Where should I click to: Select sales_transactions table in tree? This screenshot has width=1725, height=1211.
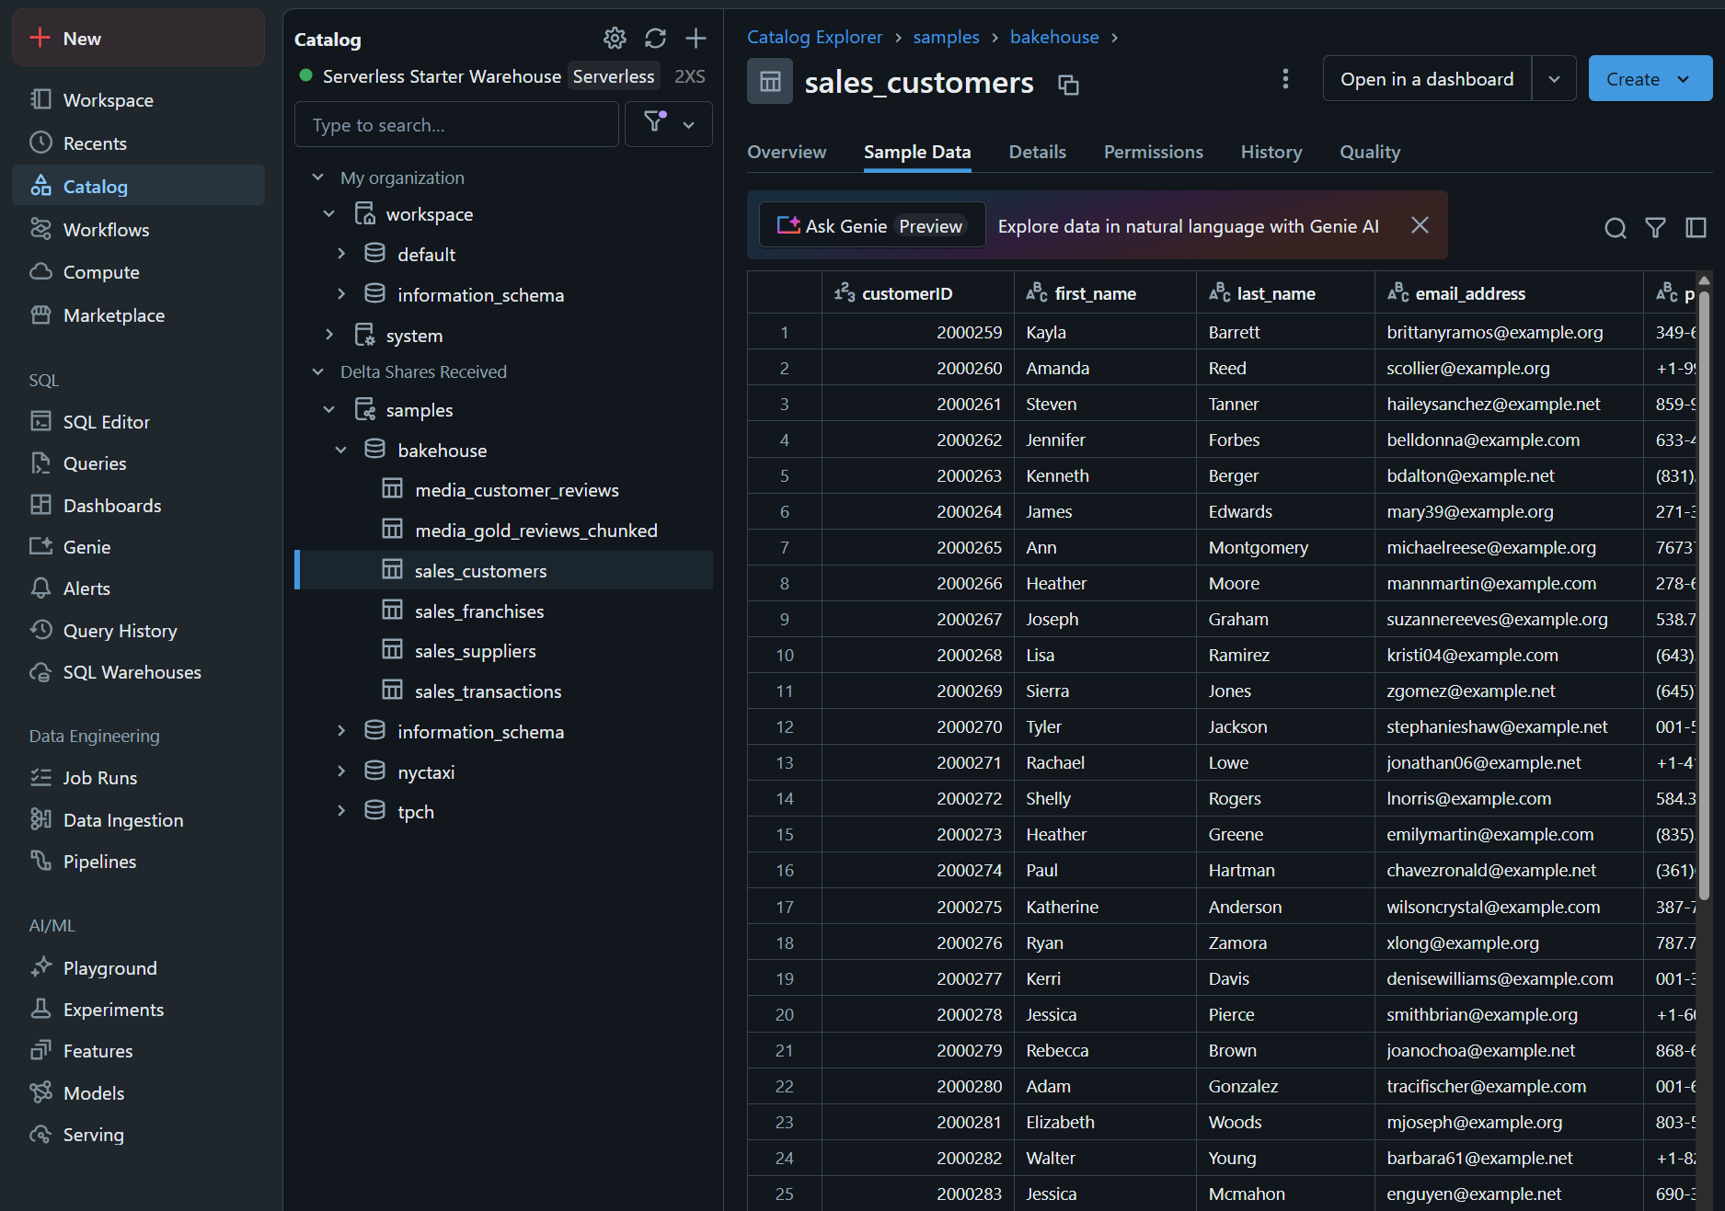[x=503, y=691]
